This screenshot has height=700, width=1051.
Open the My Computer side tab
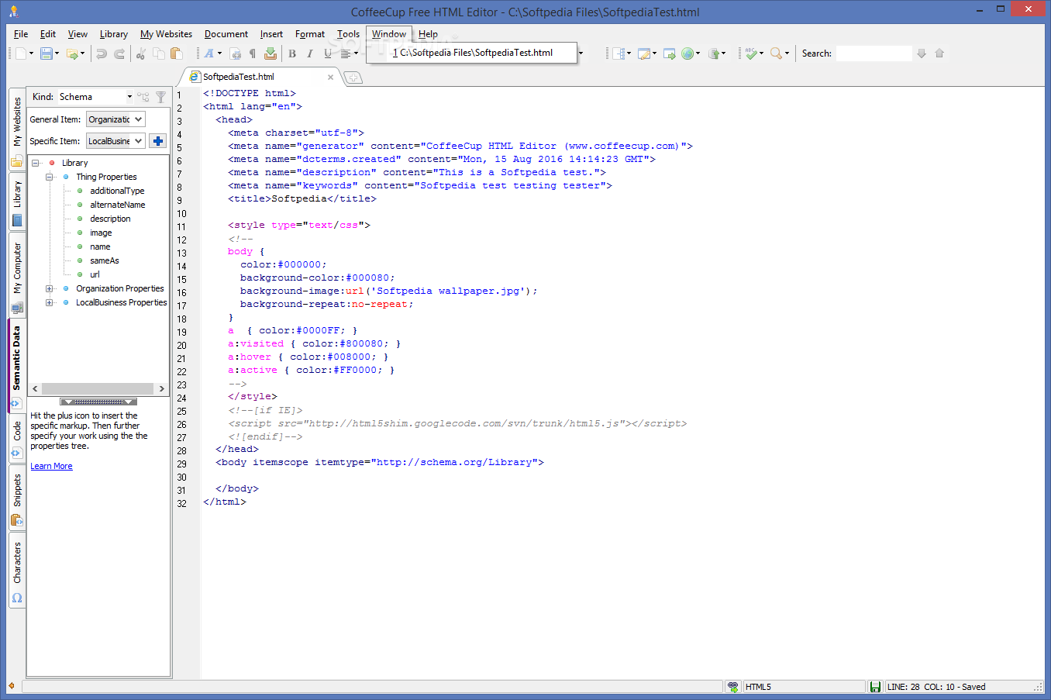17,277
